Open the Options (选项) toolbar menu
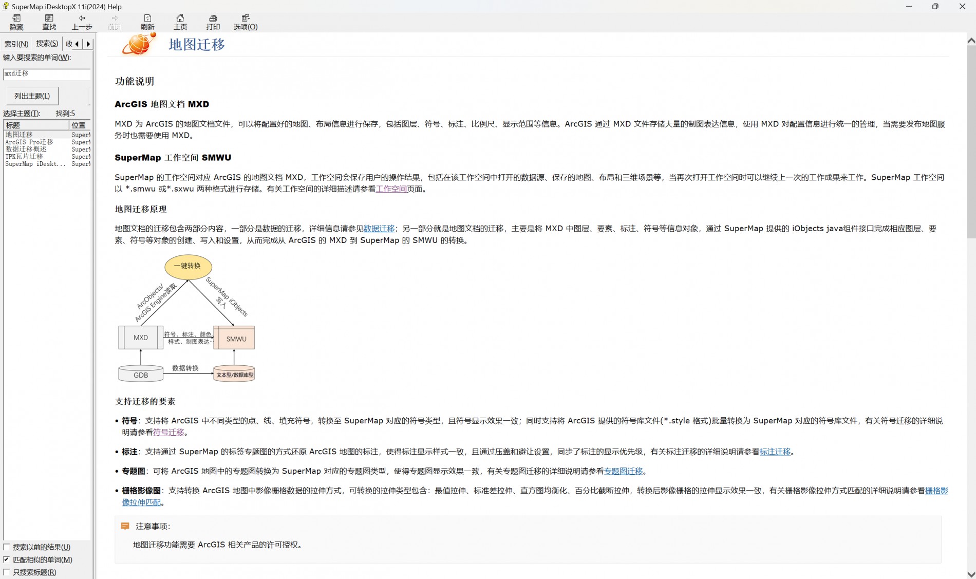The height and width of the screenshot is (579, 976). [x=246, y=22]
